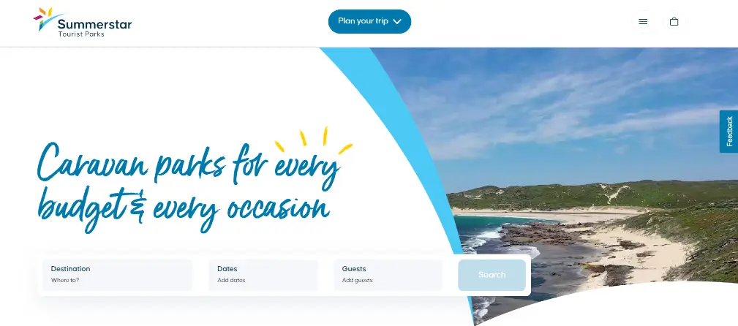Image resolution: width=738 pixels, height=326 pixels.
Task: Open the Guests selector field
Action: tap(388, 275)
